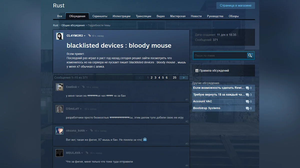Click the mobile icon next to oksana_kotik
Viewport: 300px width, 168px height.
click(91, 130)
